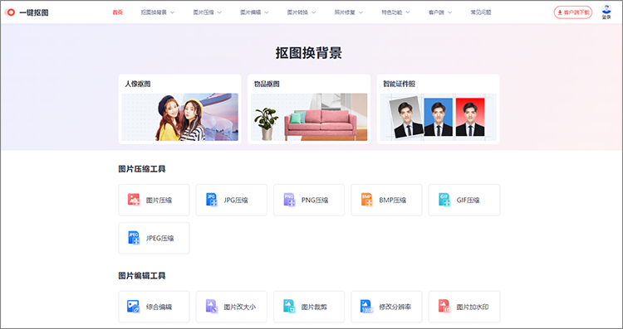Click the 抠图换背景 main heading
This screenshot has width=623, height=329.
coord(309,53)
